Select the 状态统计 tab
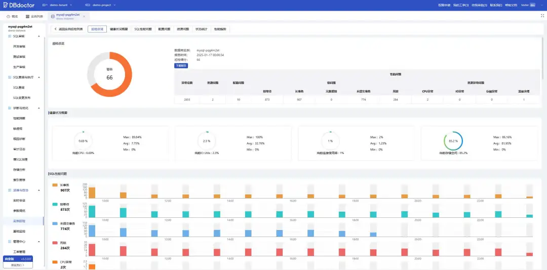Screen dimensions: 547x270 pos(201,29)
